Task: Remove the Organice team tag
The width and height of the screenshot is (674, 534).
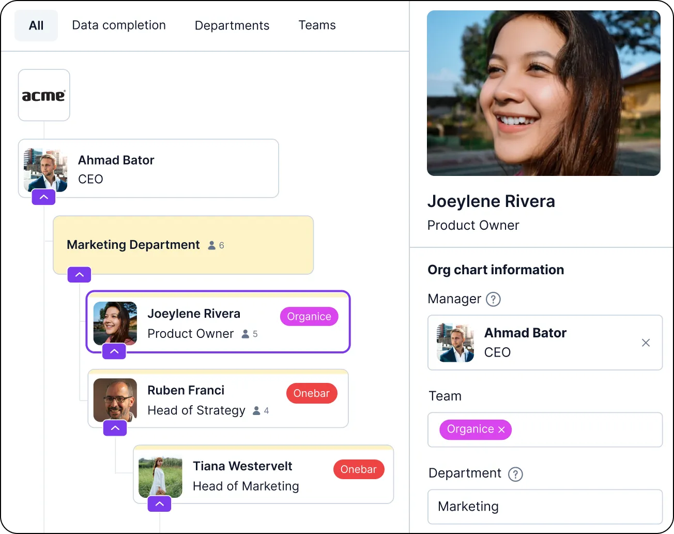Action: 501,429
